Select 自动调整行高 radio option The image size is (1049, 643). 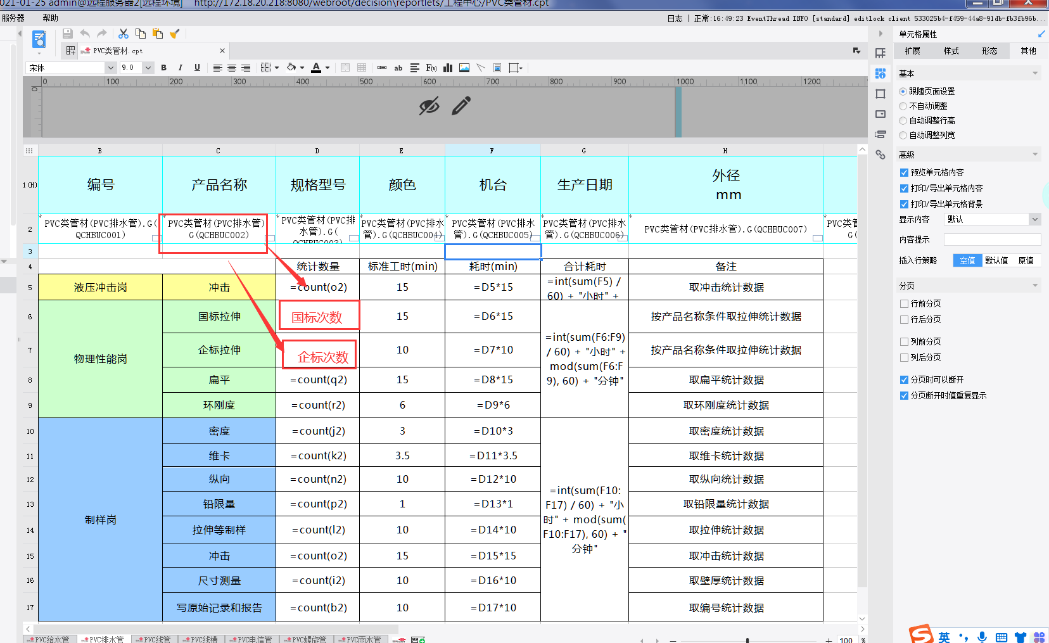(903, 120)
